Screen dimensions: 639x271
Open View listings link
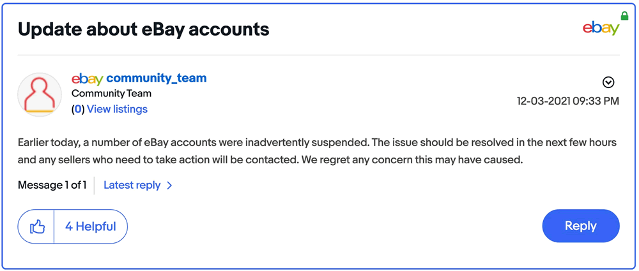coord(118,109)
